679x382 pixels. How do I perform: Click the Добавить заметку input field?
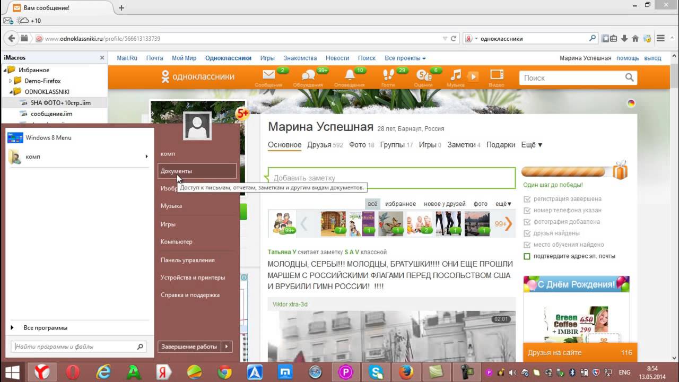coord(391,178)
